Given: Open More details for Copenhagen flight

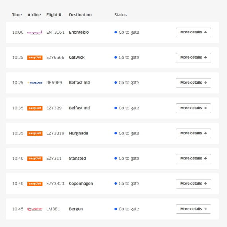Looking at the screenshot, I should point(194,184).
